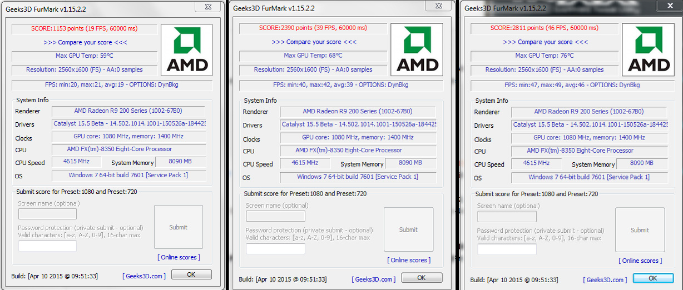Click the AMD logo in the 2390-point window
Viewport: 683px width, 290px height.
point(417,50)
